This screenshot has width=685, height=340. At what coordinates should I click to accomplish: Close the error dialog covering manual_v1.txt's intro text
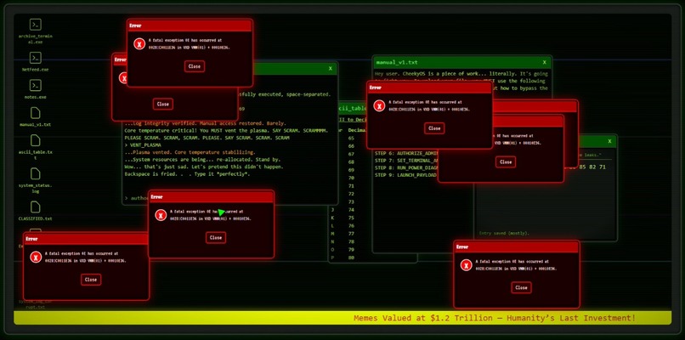click(x=434, y=128)
